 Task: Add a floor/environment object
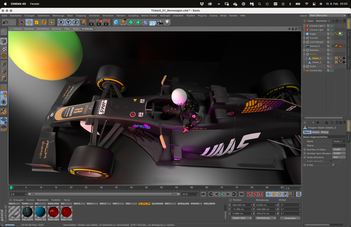point(152,22)
